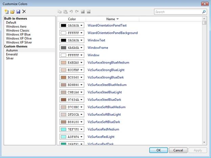Select the Emerald custom theme
This screenshot has height=158, width=211.
click(12, 54)
